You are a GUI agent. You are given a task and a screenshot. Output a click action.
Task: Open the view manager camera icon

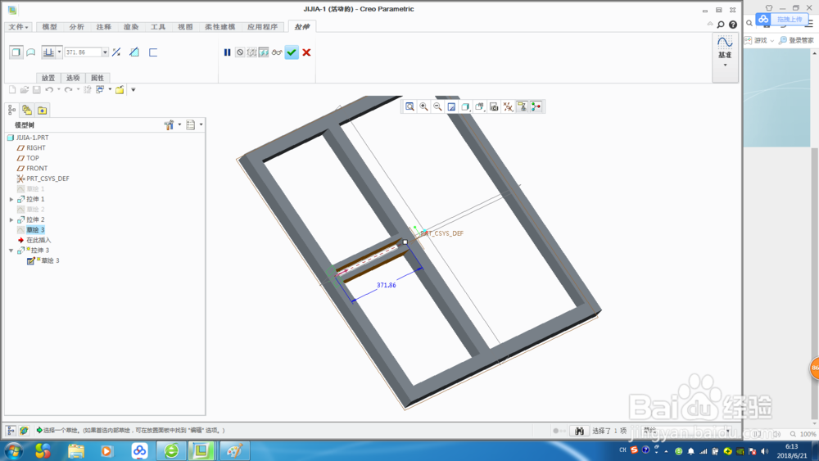pyautogui.click(x=494, y=106)
